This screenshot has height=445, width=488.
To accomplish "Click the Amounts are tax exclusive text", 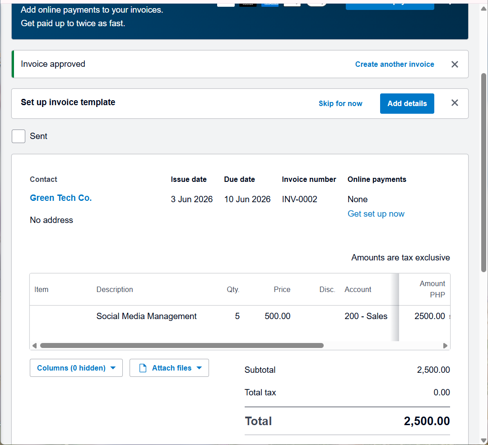I will (x=400, y=258).
